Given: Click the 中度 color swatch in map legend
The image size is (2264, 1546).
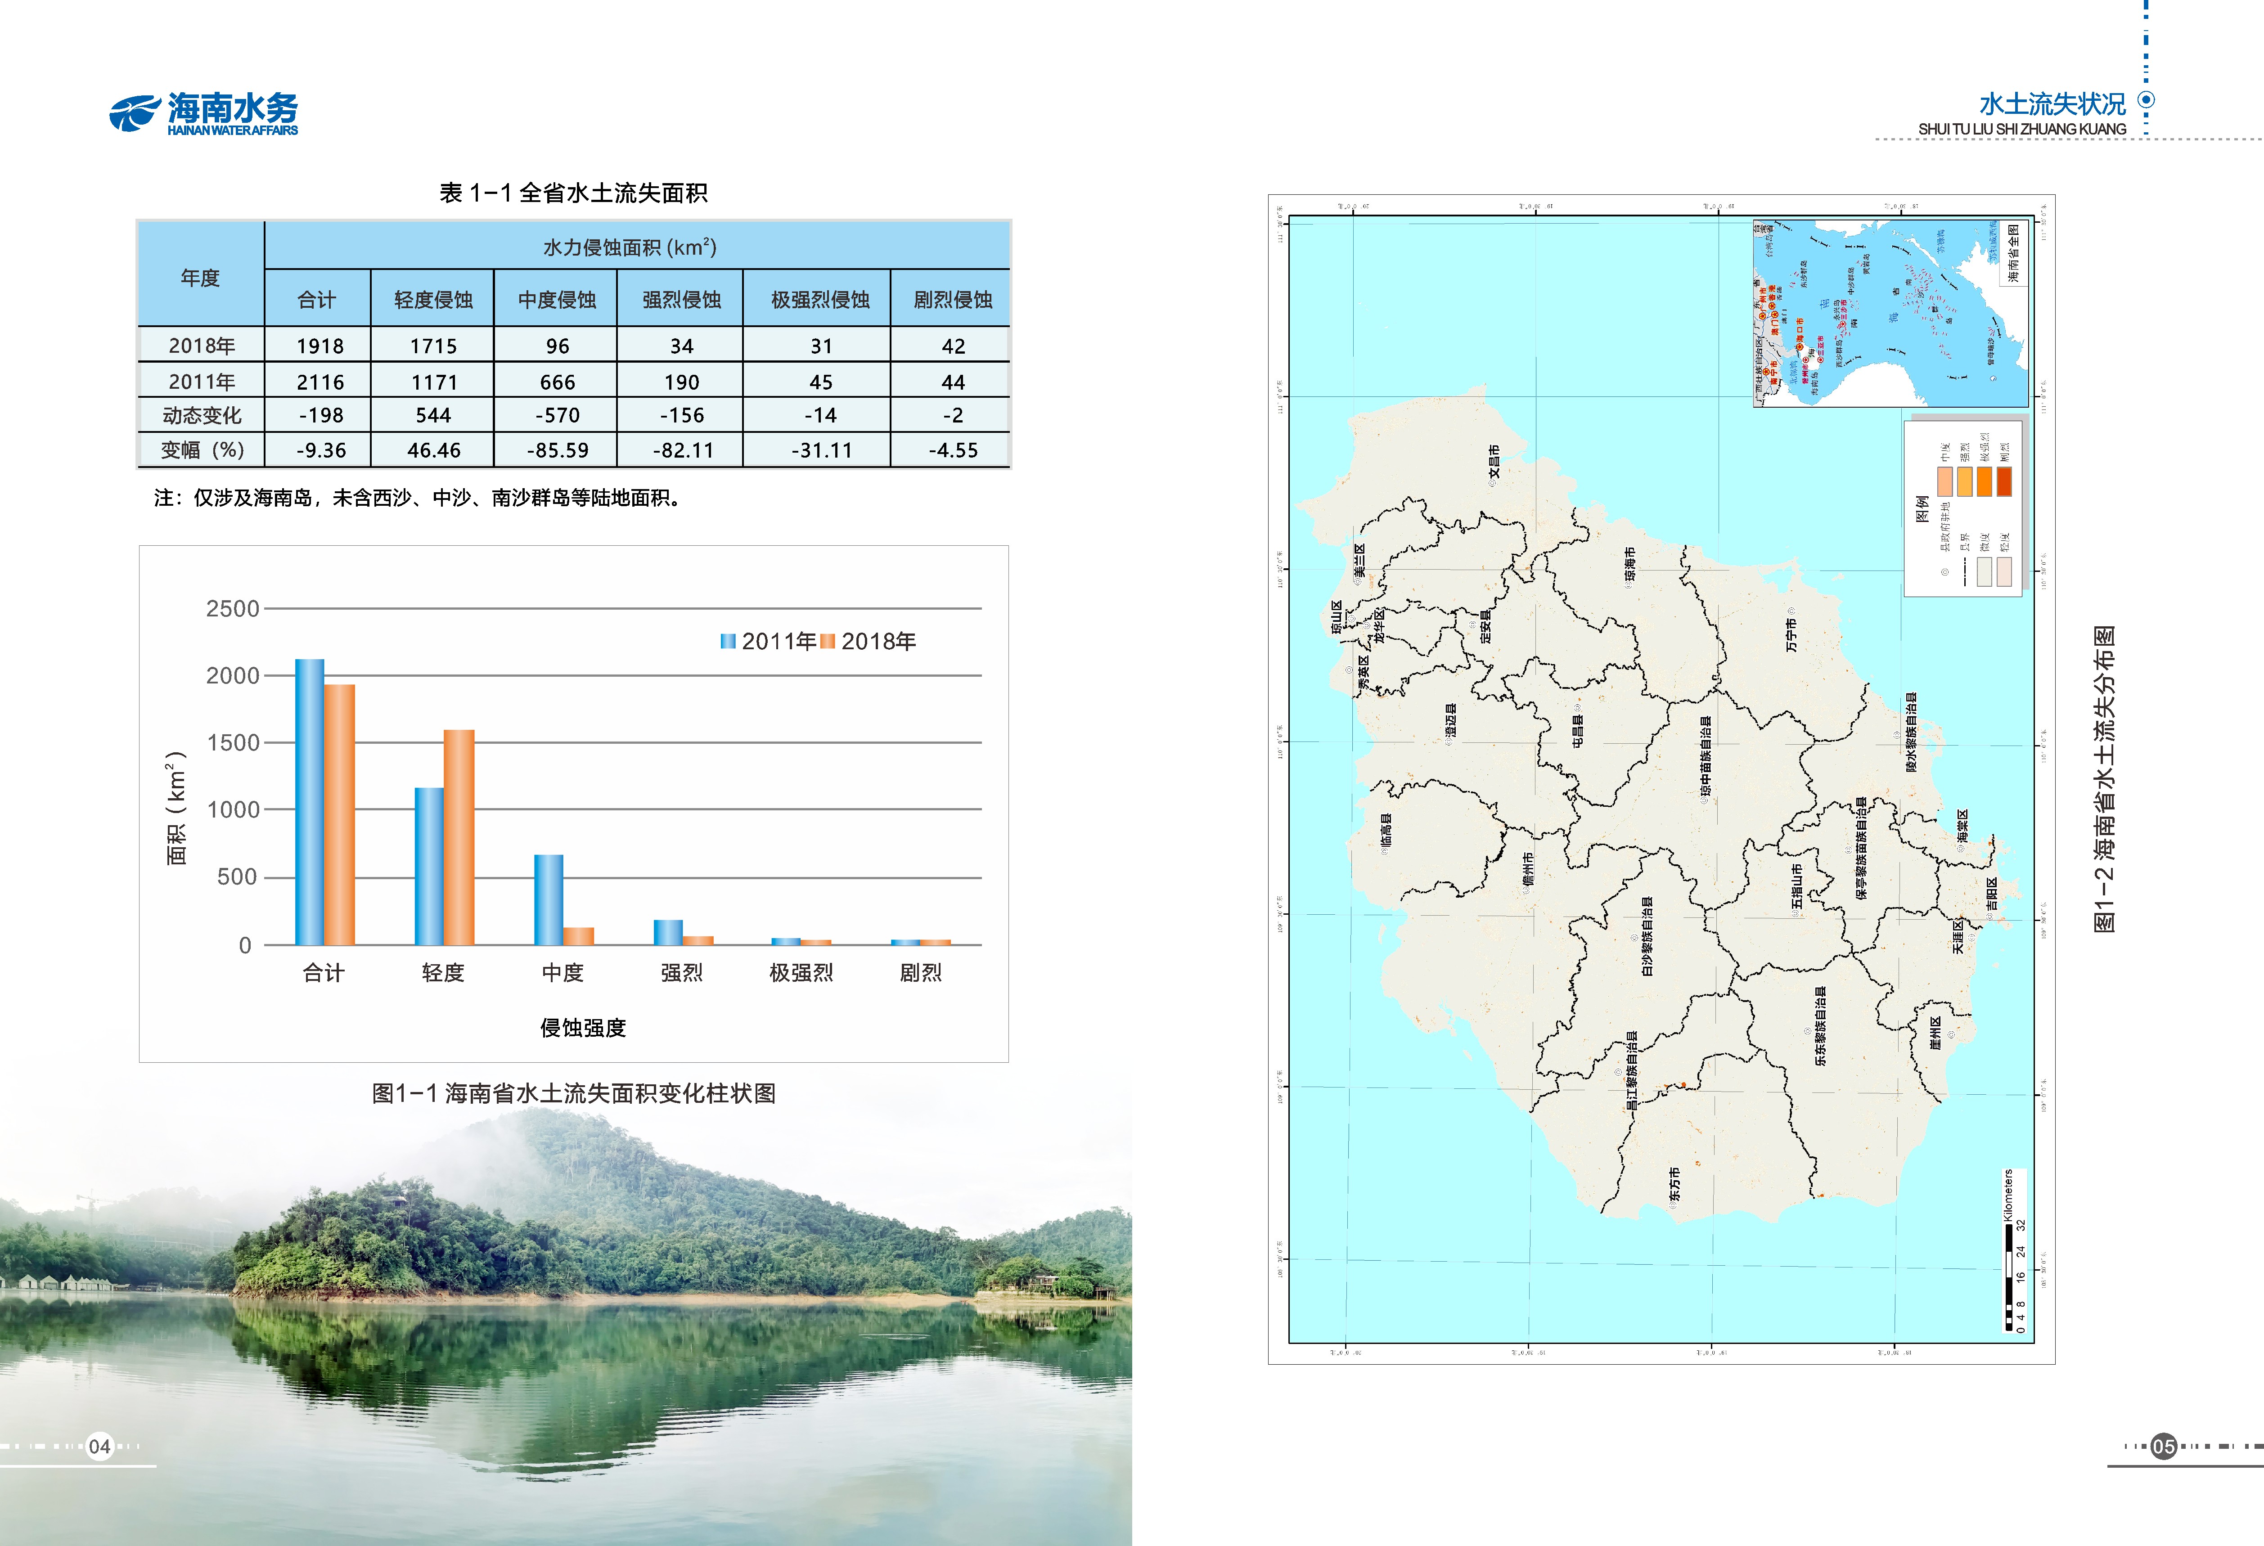Looking at the screenshot, I should coord(1945,481).
